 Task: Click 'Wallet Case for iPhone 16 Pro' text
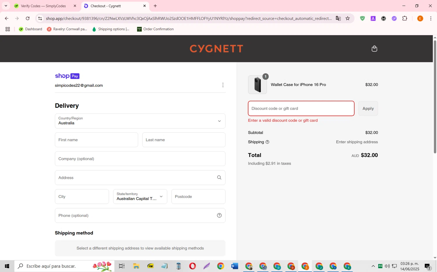click(298, 85)
